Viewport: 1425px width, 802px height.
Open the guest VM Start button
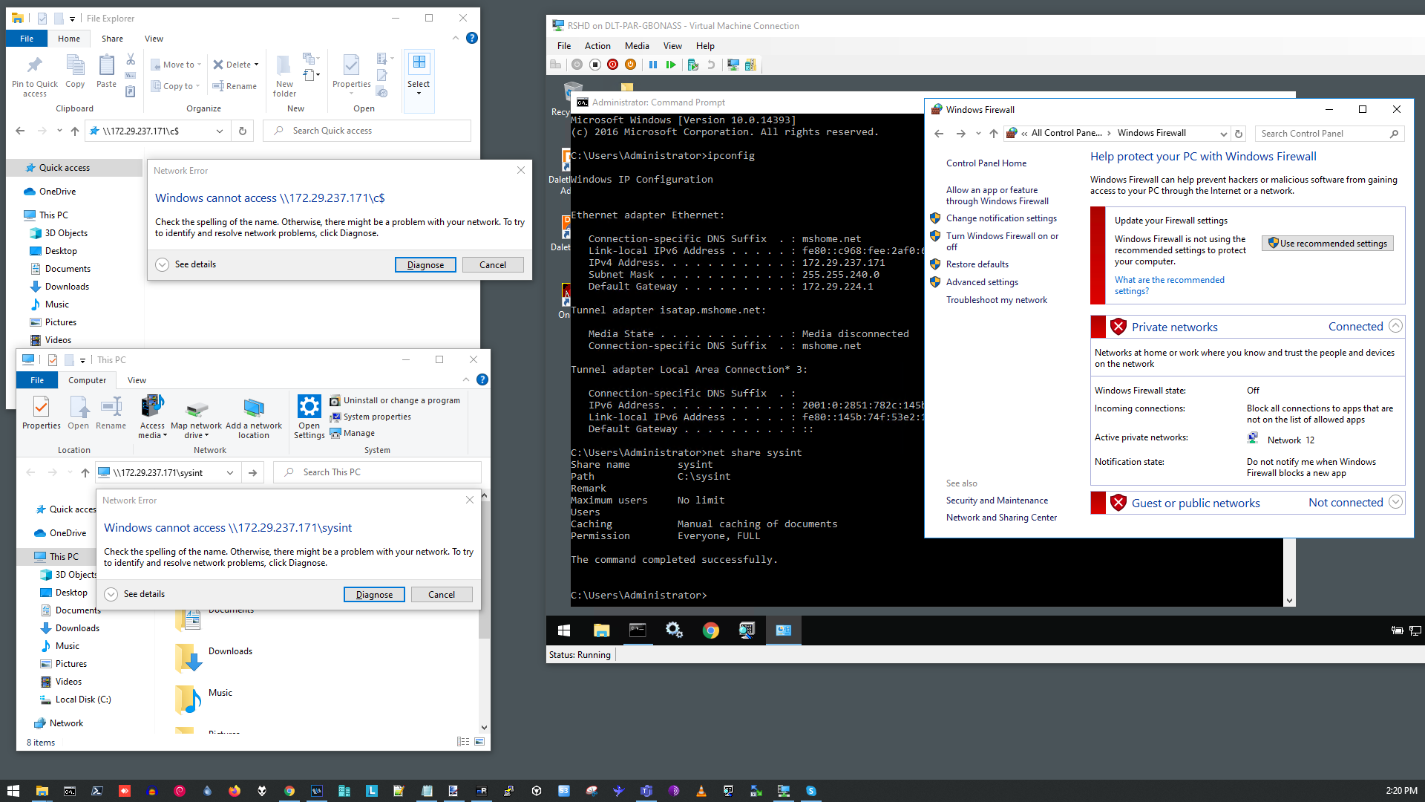coord(564,630)
